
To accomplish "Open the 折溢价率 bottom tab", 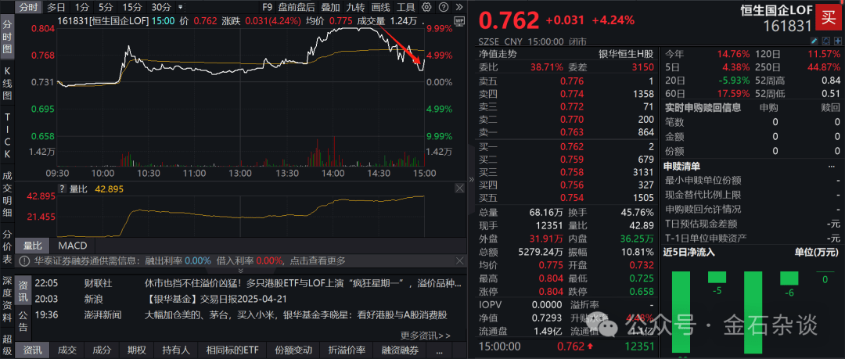I will coord(347,350).
